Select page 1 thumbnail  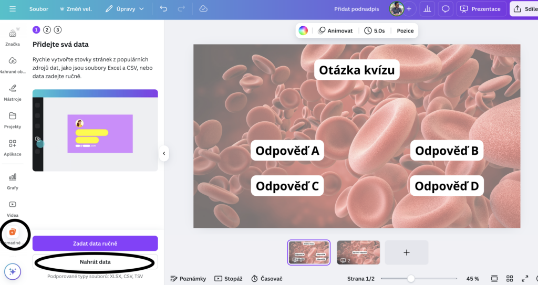point(309,252)
